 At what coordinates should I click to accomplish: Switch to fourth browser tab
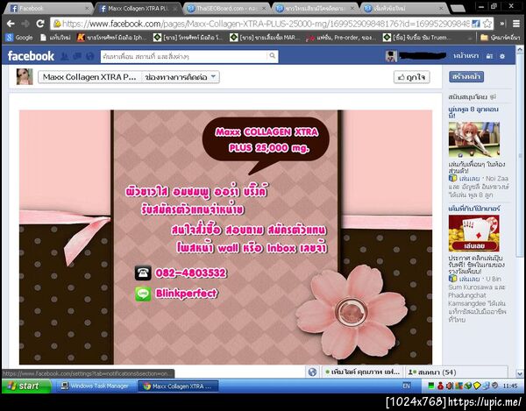click(x=315, y=9)
